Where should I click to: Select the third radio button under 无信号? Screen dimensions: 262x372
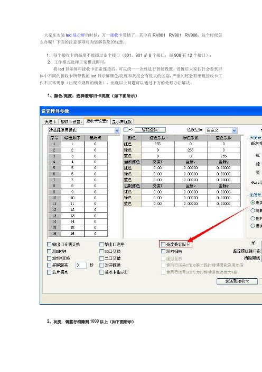point(252,218)
